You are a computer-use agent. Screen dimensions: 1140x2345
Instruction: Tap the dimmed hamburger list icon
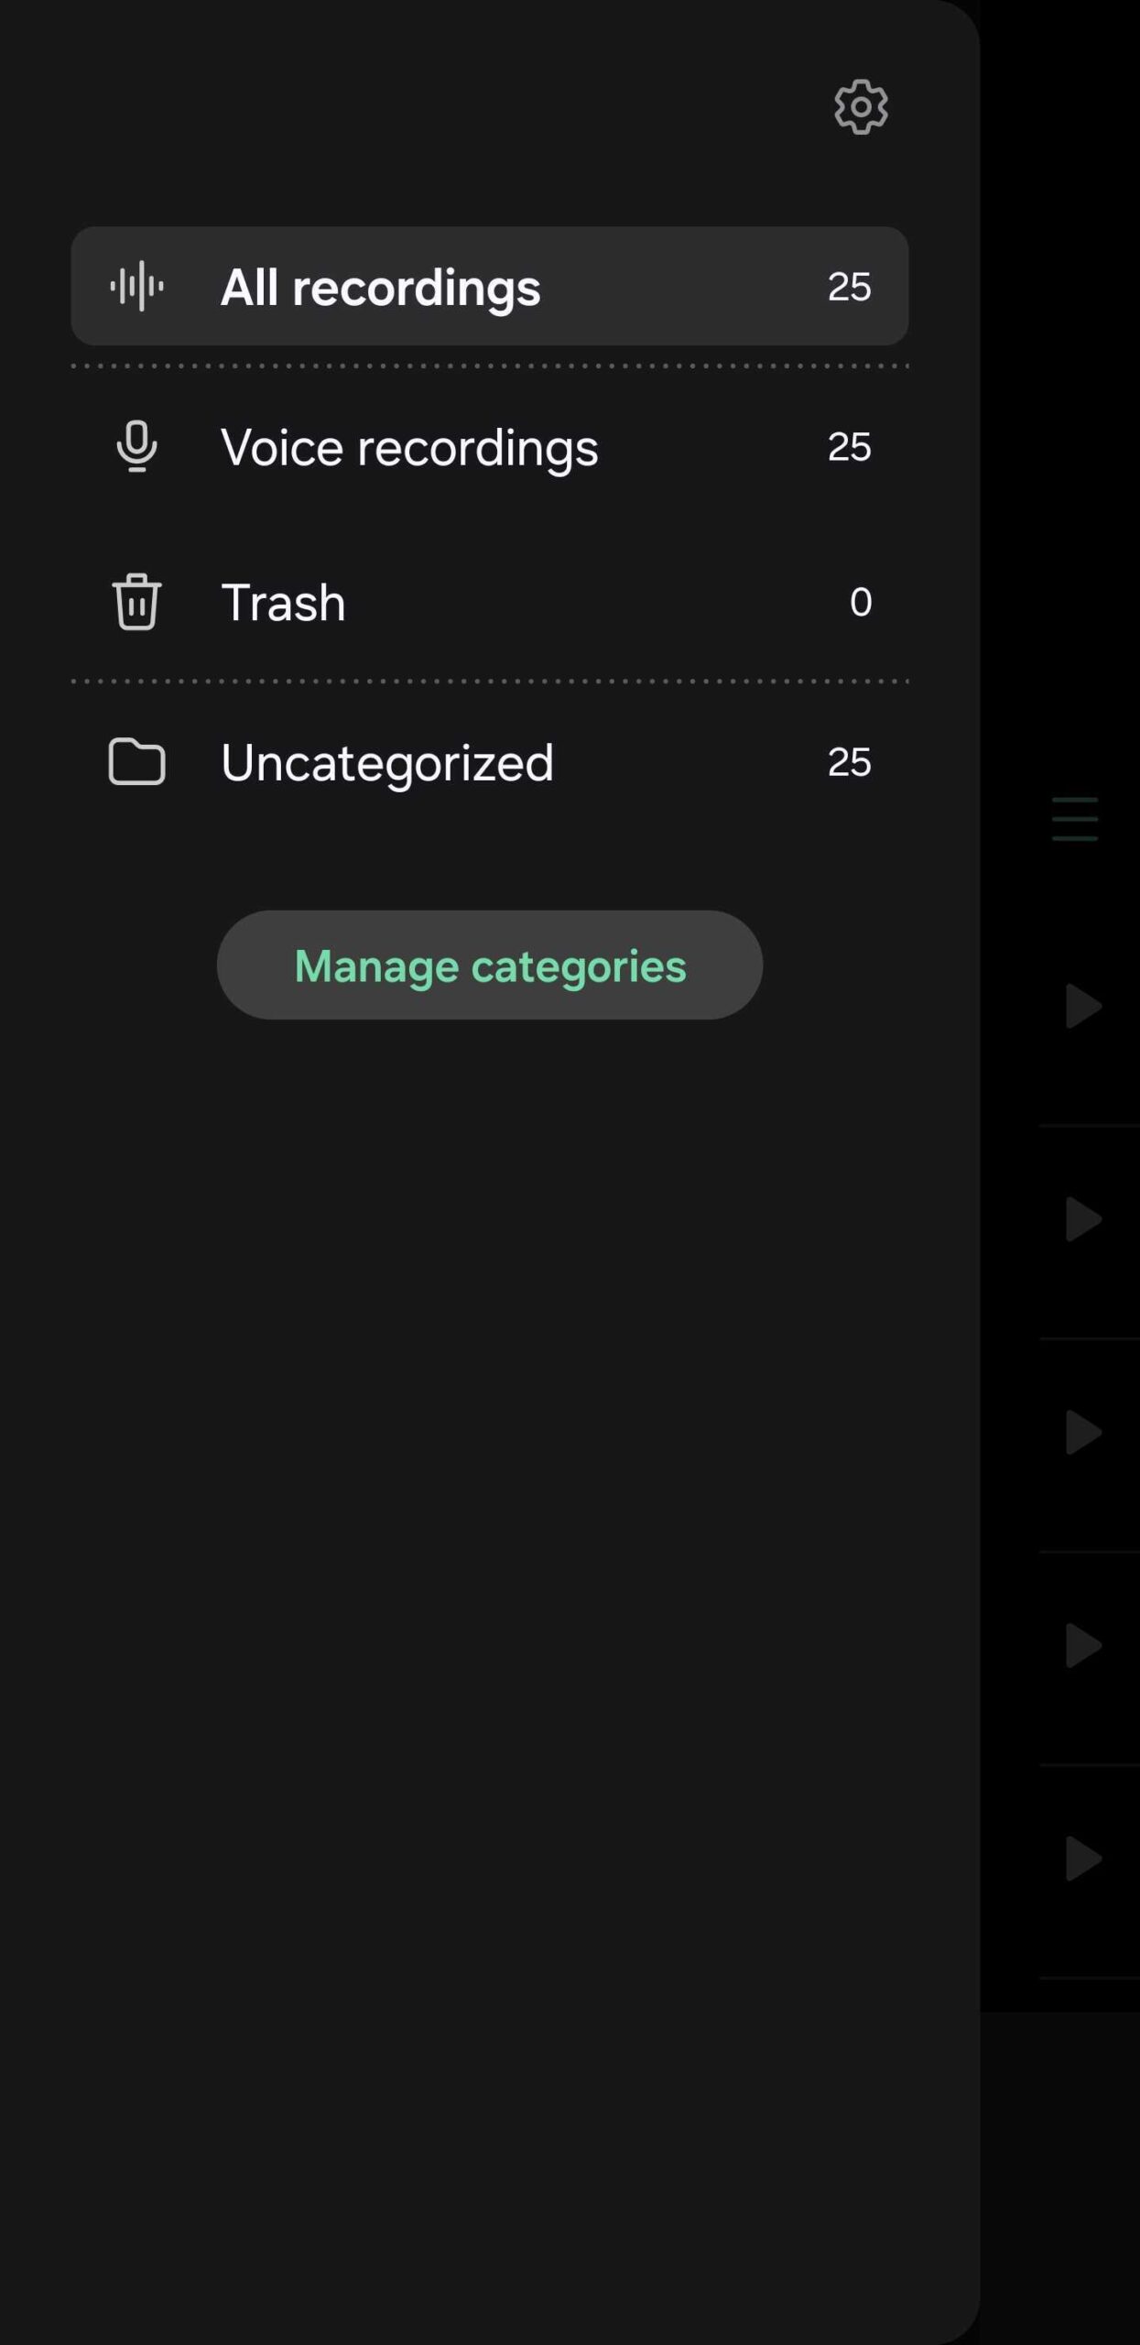click(x=1075, y=819)
